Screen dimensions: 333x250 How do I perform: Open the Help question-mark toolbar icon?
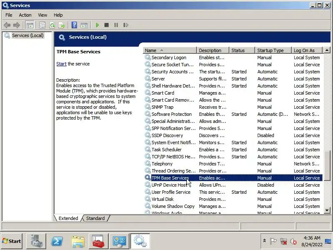[x=75, y=25]
